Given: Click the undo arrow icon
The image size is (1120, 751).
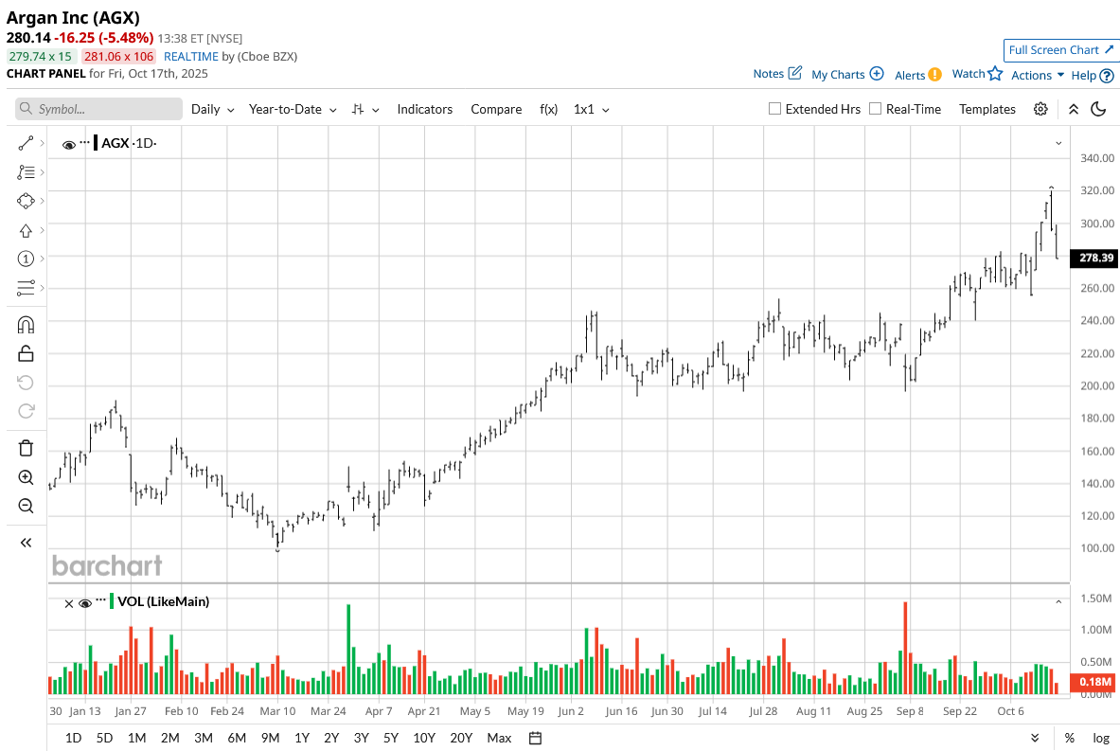Looking at the screenshot, I should (26, 383).
